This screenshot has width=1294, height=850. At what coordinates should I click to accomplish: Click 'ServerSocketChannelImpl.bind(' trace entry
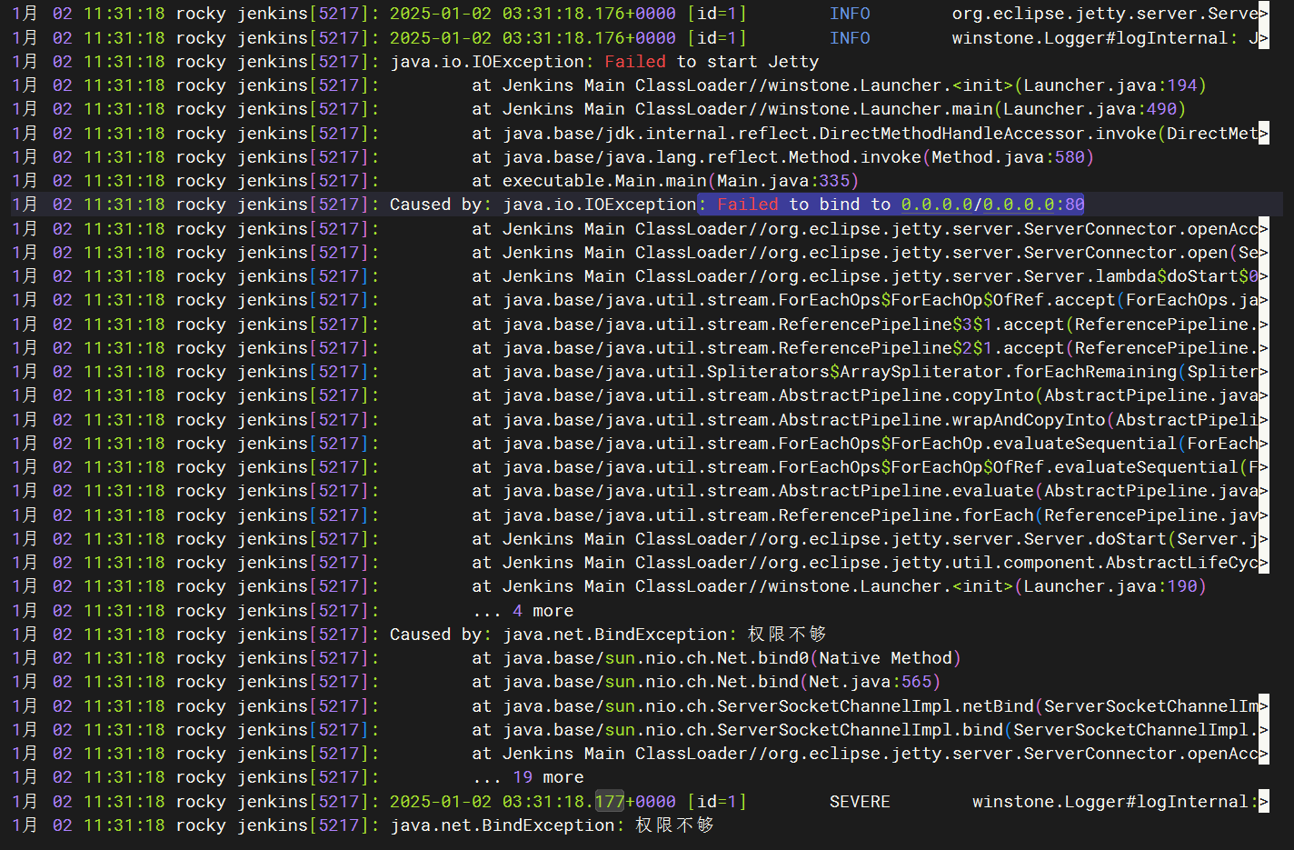click(865, 730)
